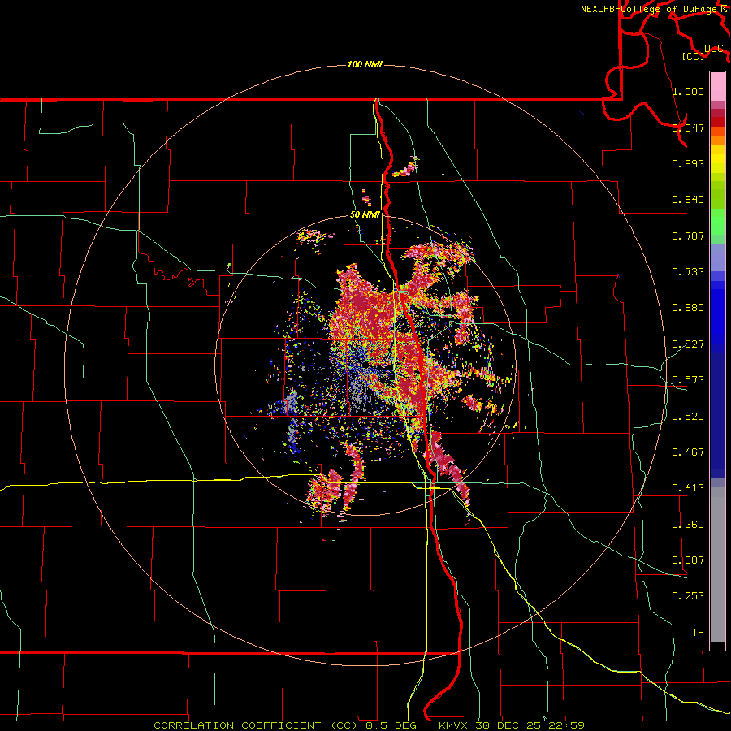This screenshot has height=731, width=731.
Task: Select the [CC] units label
Action: tap(694, 56)
